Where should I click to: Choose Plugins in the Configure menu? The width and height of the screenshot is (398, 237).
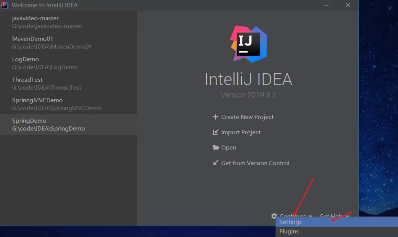point(289,232)
